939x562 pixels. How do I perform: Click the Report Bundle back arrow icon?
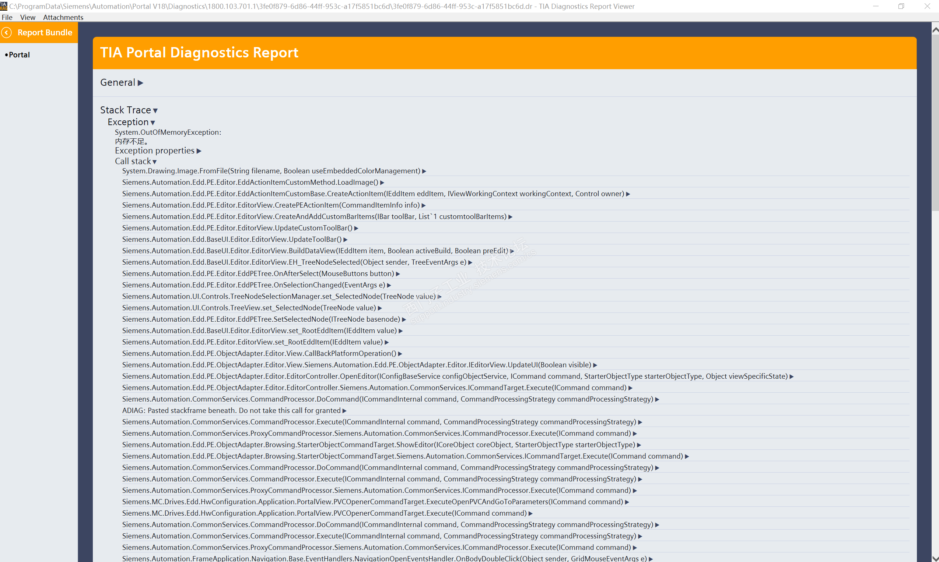pyautogui.click(x=7, y=32)
